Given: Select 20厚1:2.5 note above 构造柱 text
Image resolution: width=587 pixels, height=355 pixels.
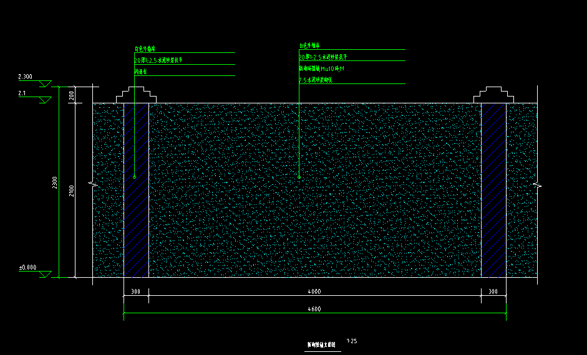Looking at the screenshot, I should [158, 60].
